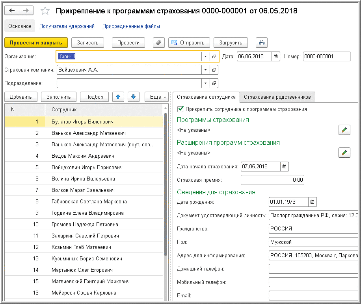361x304 pixels.
Task: Select row Булатов Игорь Виленович
Action: [84, 122]
